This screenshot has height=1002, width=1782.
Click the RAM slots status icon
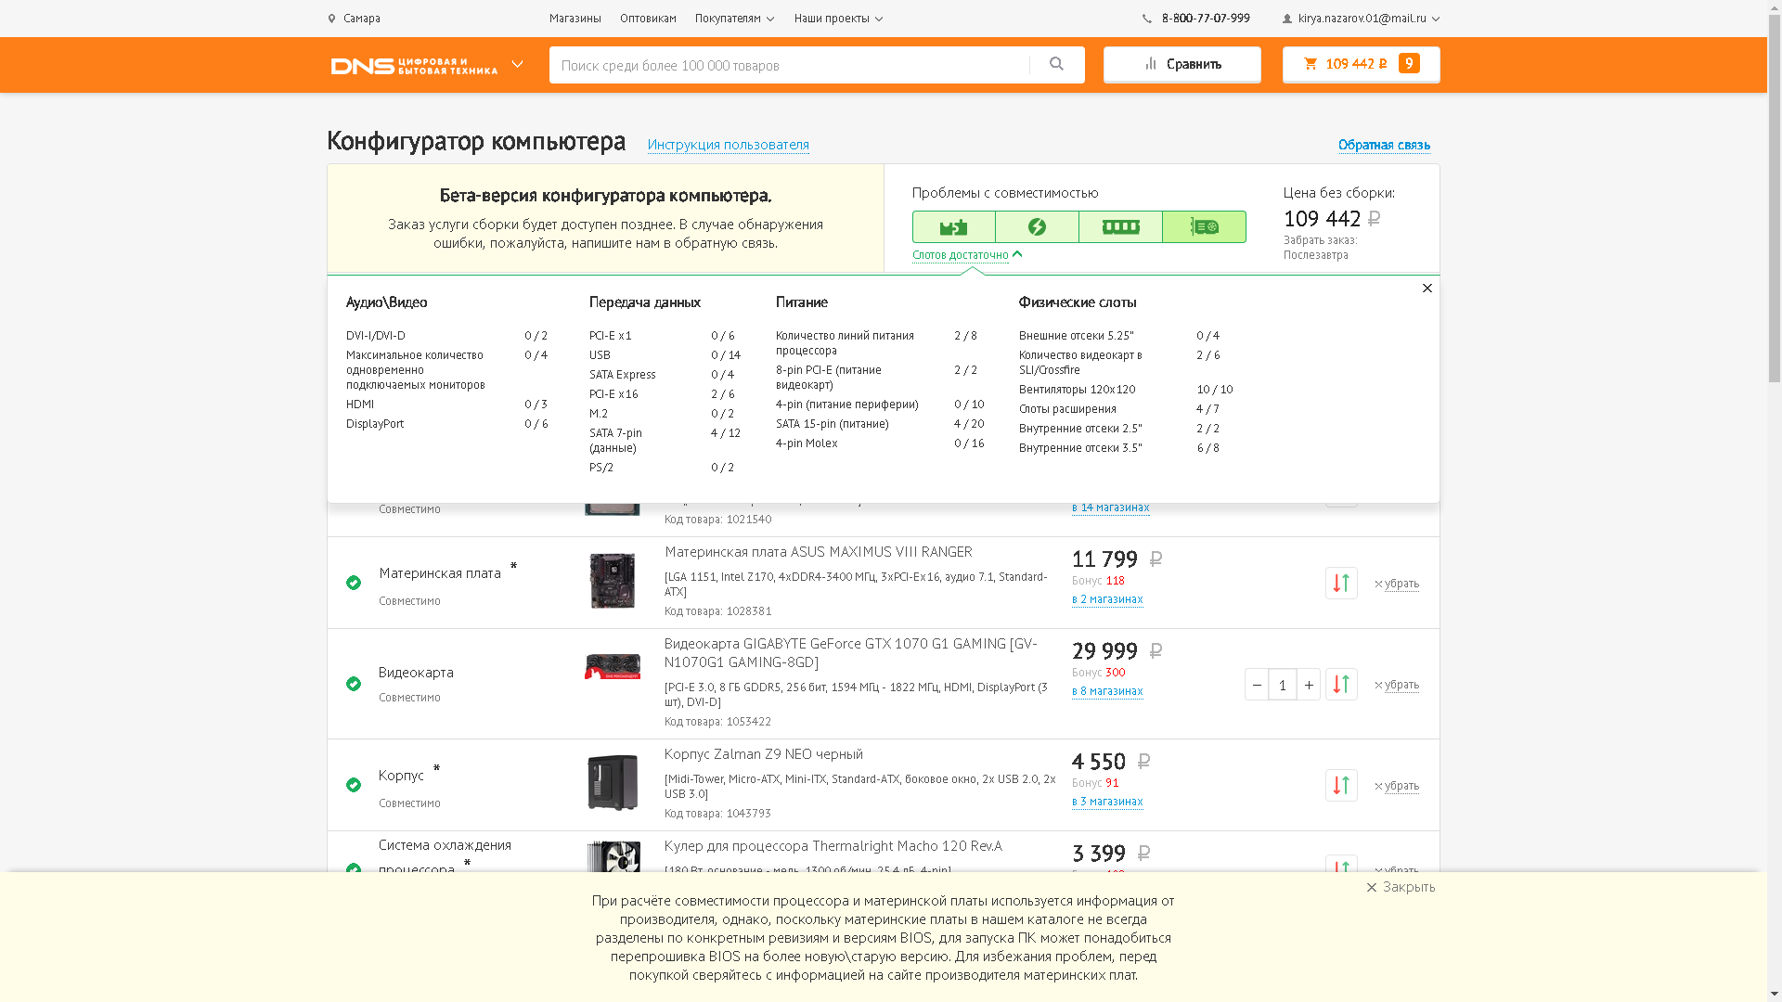[1120, 227]
